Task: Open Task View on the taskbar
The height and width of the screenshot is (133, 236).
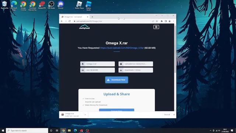Action: [x=57, y=130]
